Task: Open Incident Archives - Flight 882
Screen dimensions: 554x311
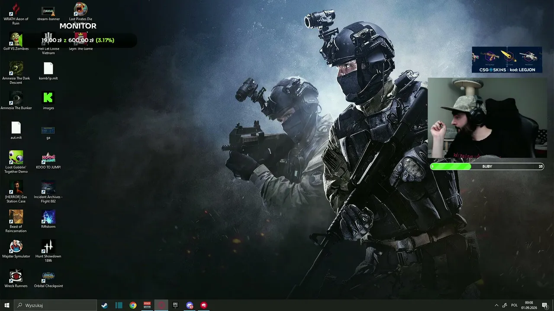Action: tap(48, 192)
